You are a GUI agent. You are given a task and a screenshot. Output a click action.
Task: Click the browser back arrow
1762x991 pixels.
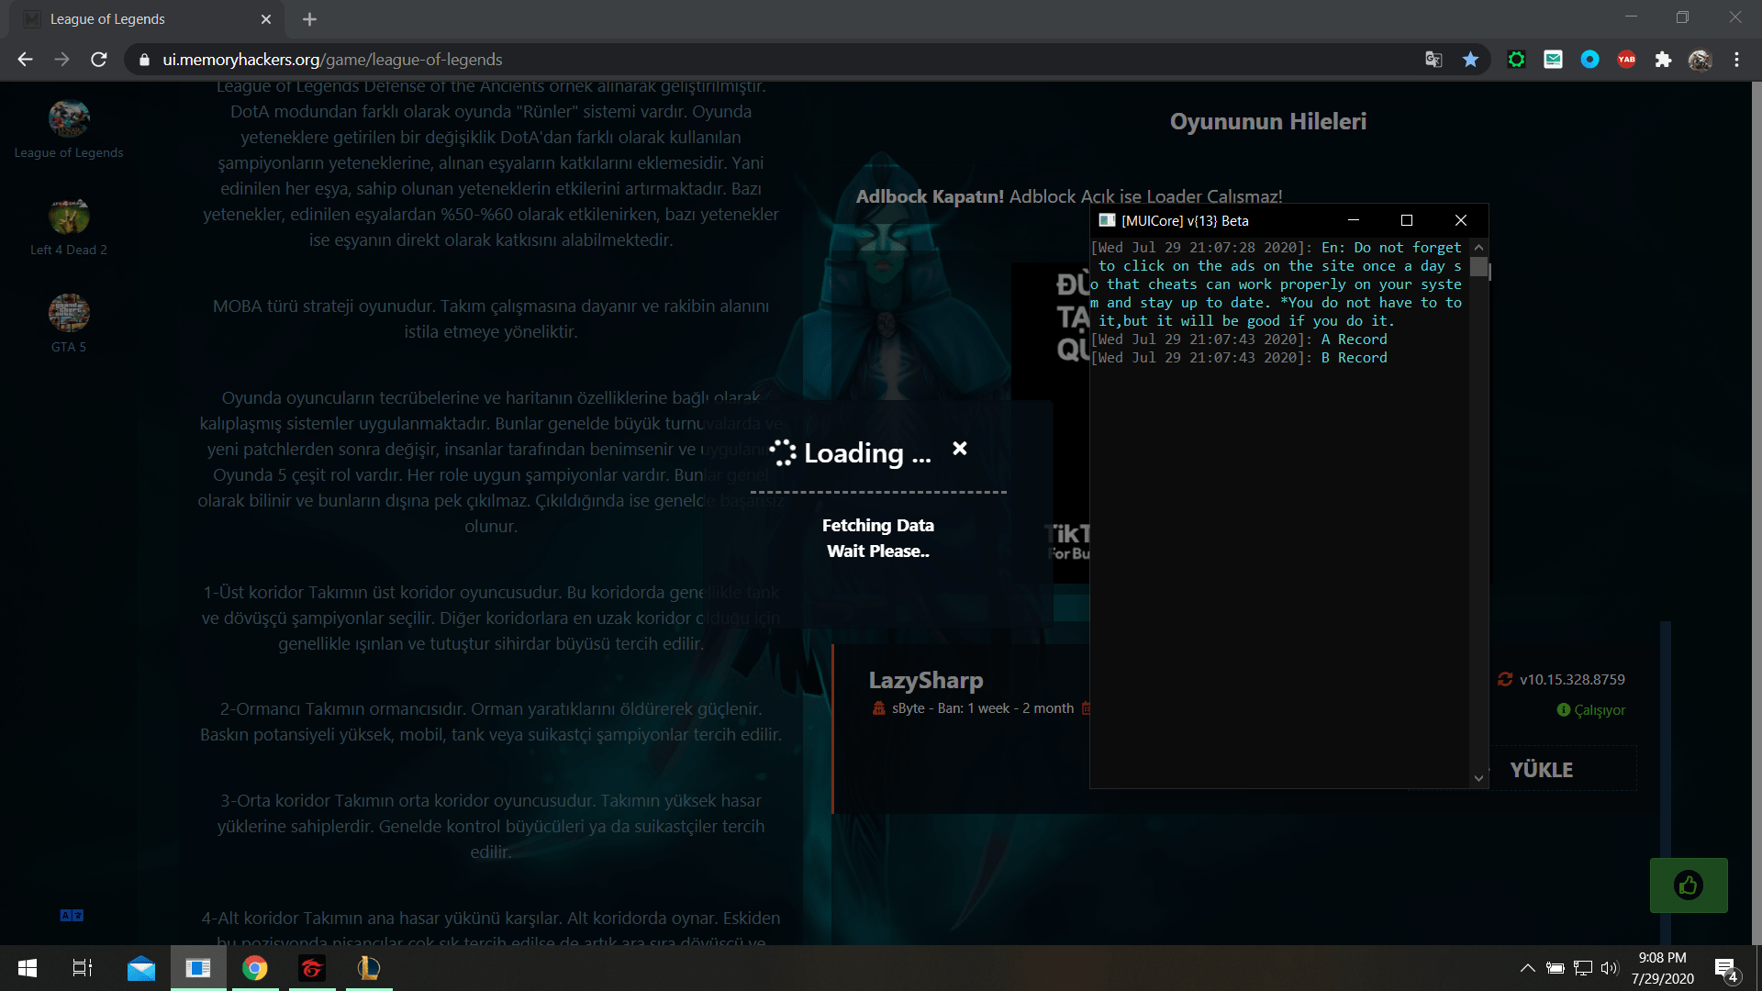pyautogui.click(x=25, y=60)
